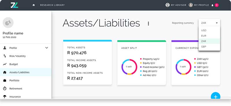Image resolution: width=231 pixels, height=106 pixels.
Task: Open Research Library menu item
Action: [x=52, y=5]
